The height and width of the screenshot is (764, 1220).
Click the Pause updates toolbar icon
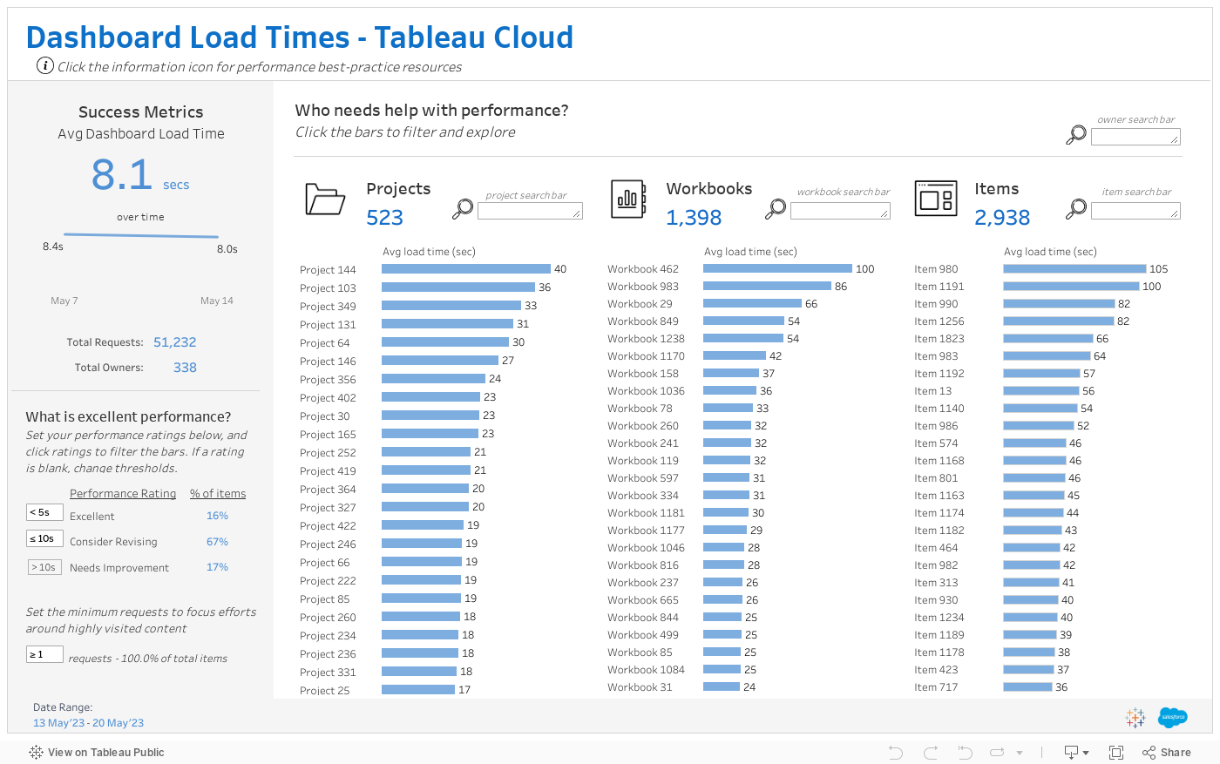(999, 752)
